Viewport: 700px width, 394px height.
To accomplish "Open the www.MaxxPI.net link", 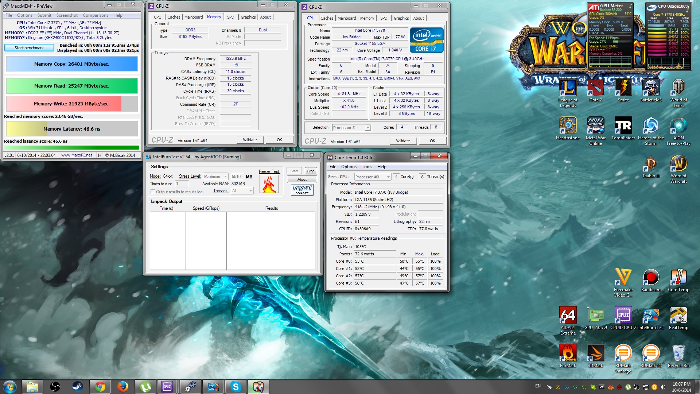I will pyautogui.click(x=77, y=155).
